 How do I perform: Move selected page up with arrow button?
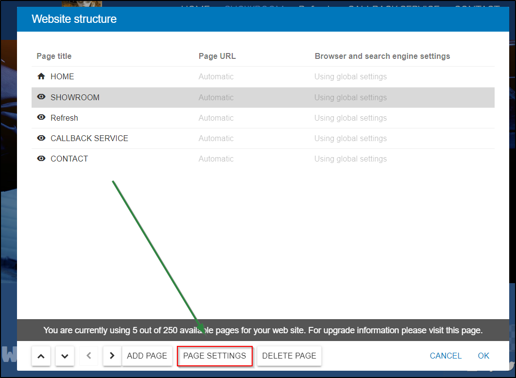pos(41,356)
